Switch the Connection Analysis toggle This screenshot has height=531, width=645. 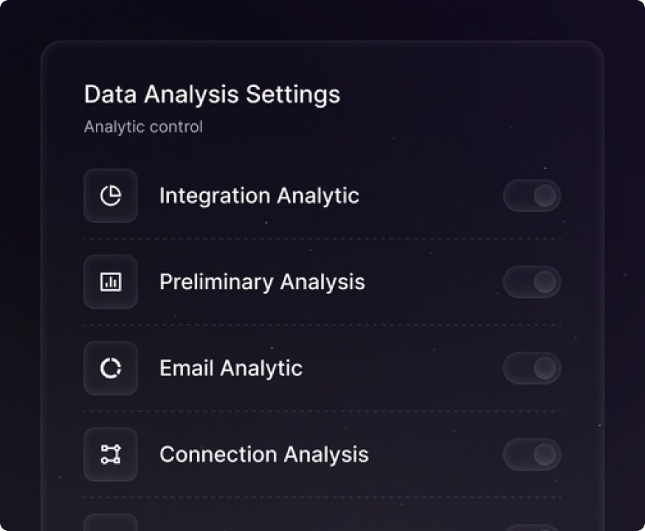[532, 454]
